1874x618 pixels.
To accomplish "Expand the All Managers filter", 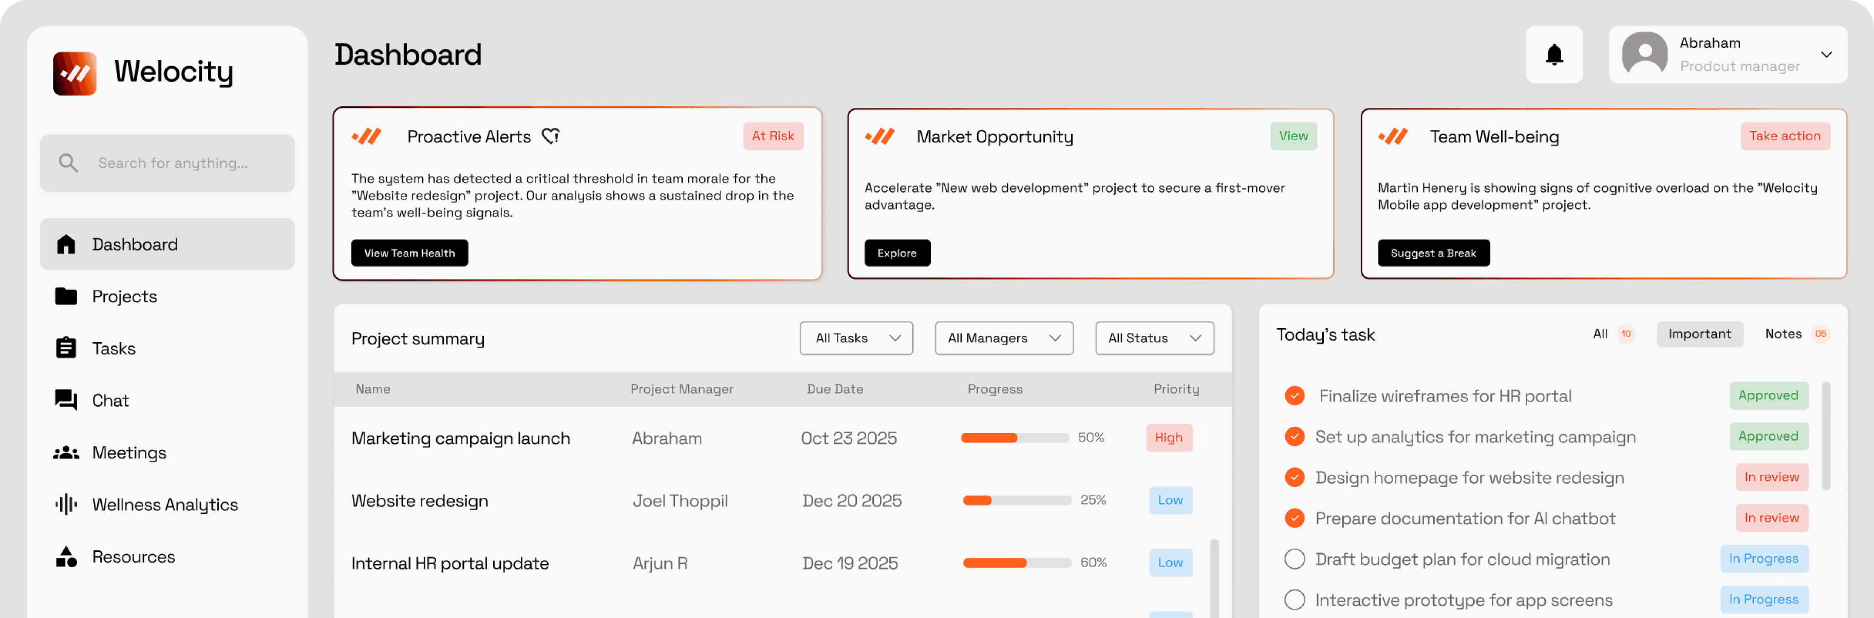I will coord(1003,338).
